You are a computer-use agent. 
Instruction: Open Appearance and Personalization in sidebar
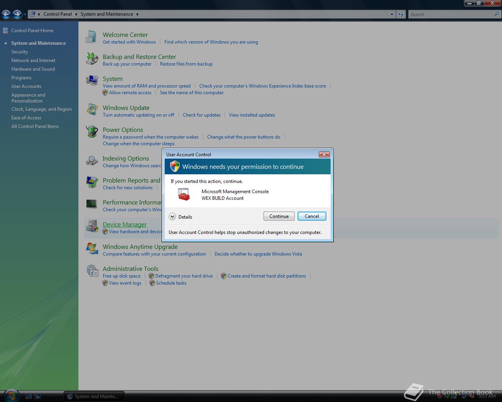[28, 98]
